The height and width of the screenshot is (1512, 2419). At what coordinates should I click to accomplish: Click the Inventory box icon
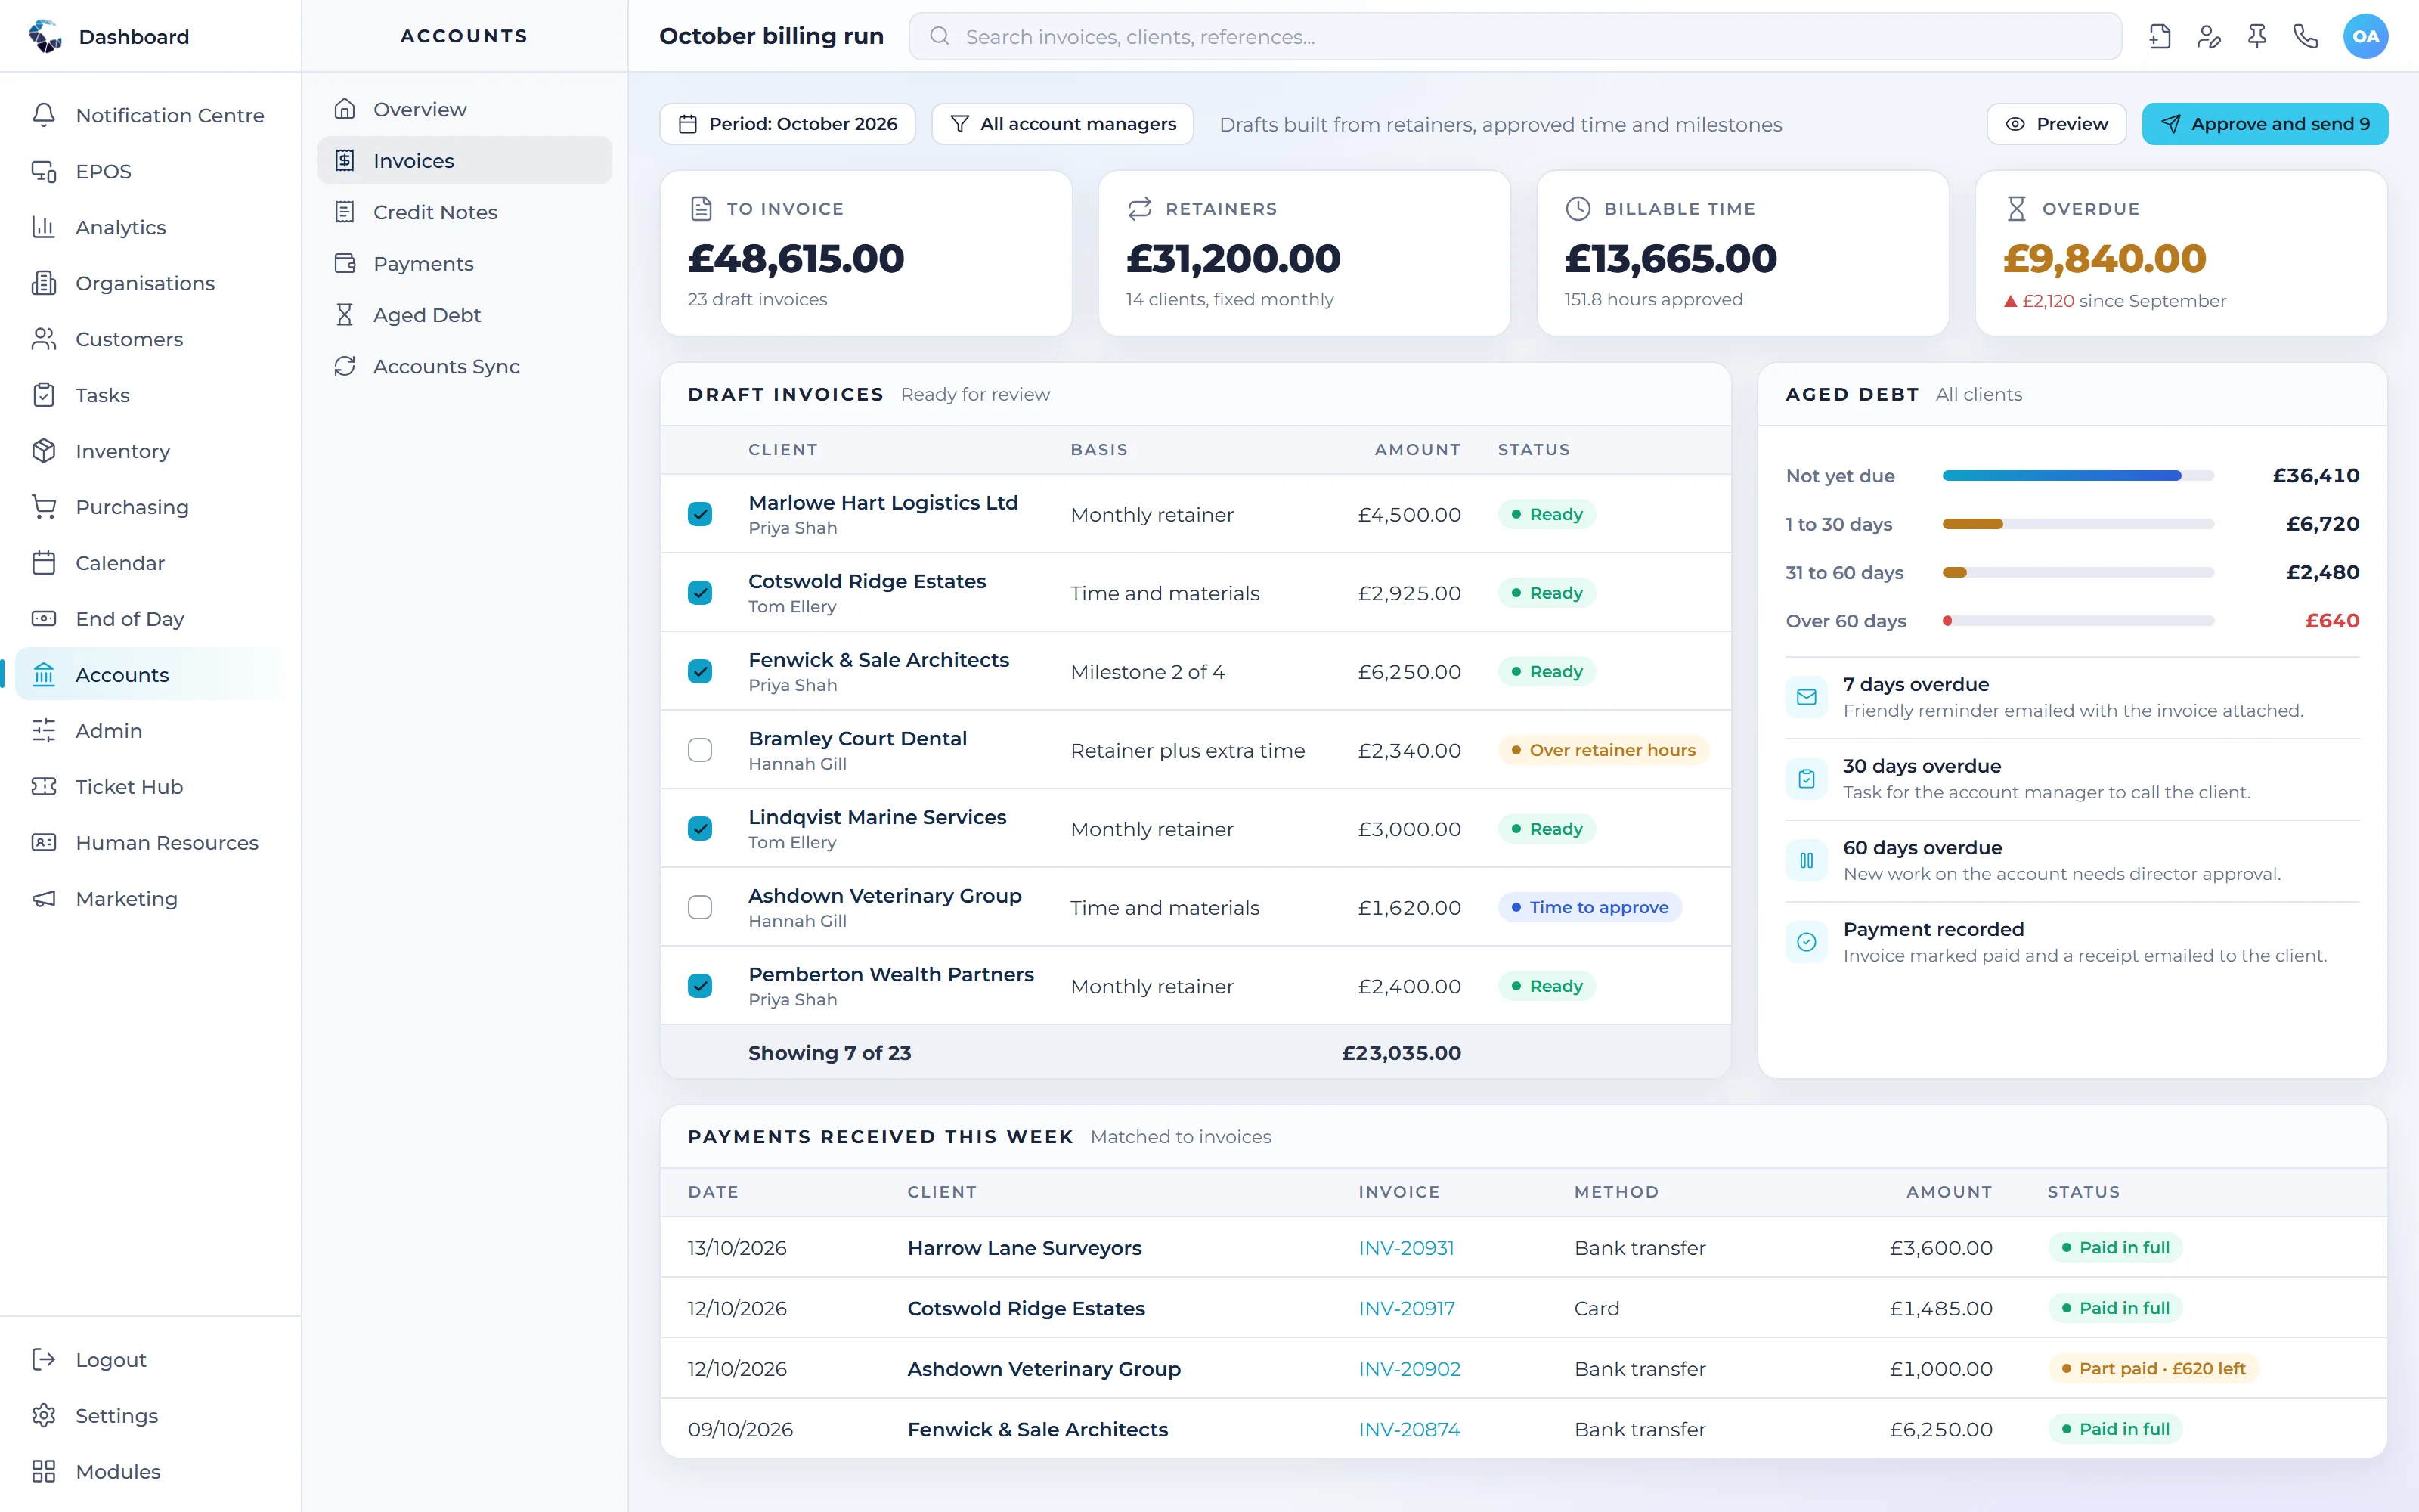[x=44, y=451]
